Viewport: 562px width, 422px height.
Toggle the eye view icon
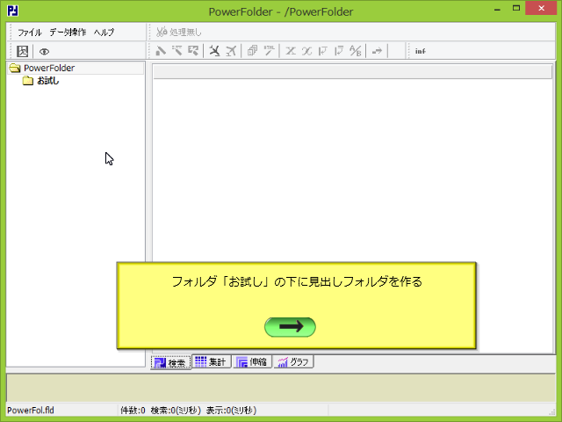pos(44,52)
